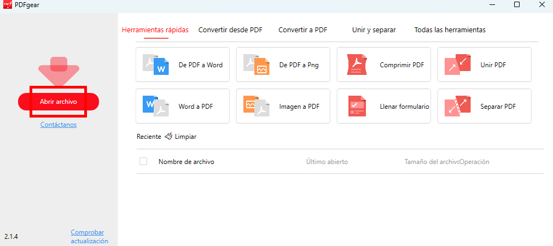Open the De PDF a Word tool icon
The image size is (553, 246).
[155, 65]
